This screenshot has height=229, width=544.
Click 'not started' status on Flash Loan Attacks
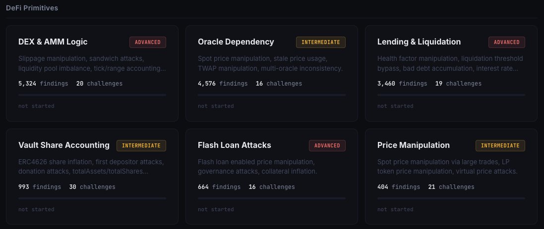216,210
